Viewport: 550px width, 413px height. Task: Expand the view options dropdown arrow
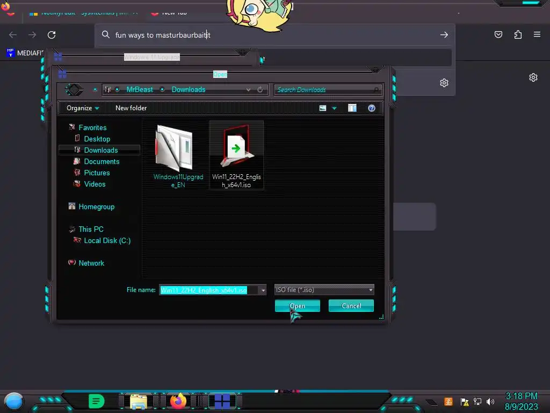pyautogui.click(x=334, y=108)
